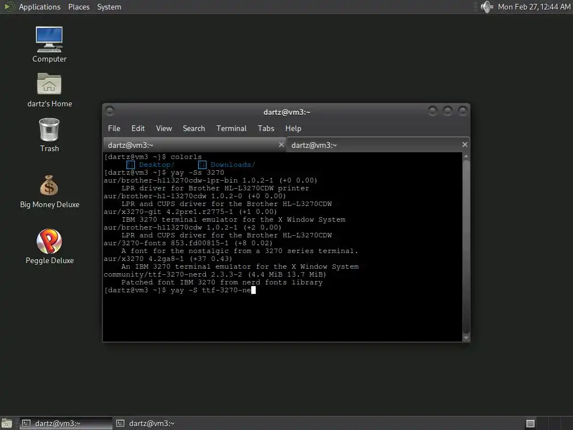The image size is (573, 430).
Task: Click the show desktop icon in bottom panel
Action: pyautogui.click(x=7, y=423)
